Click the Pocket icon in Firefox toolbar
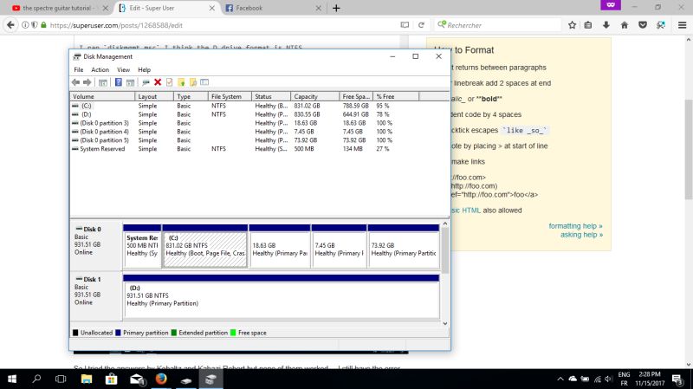The height and width of the screenshot is (389, 693). click(x=643, y=25)
